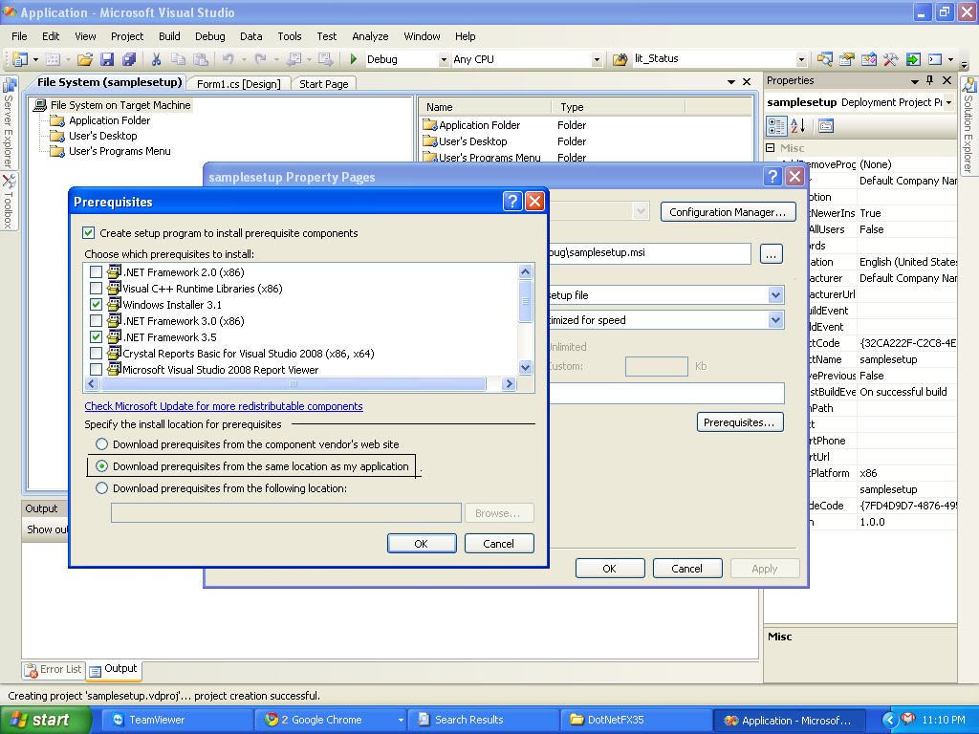Viewport: 979px width, 734px height.
Task: Switch to the Start Page tab
Action: point(323,84)
